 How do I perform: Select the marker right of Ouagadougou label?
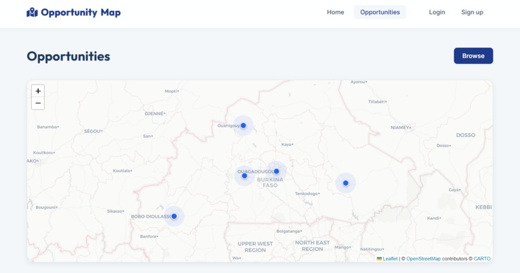(x=277, y=171)
